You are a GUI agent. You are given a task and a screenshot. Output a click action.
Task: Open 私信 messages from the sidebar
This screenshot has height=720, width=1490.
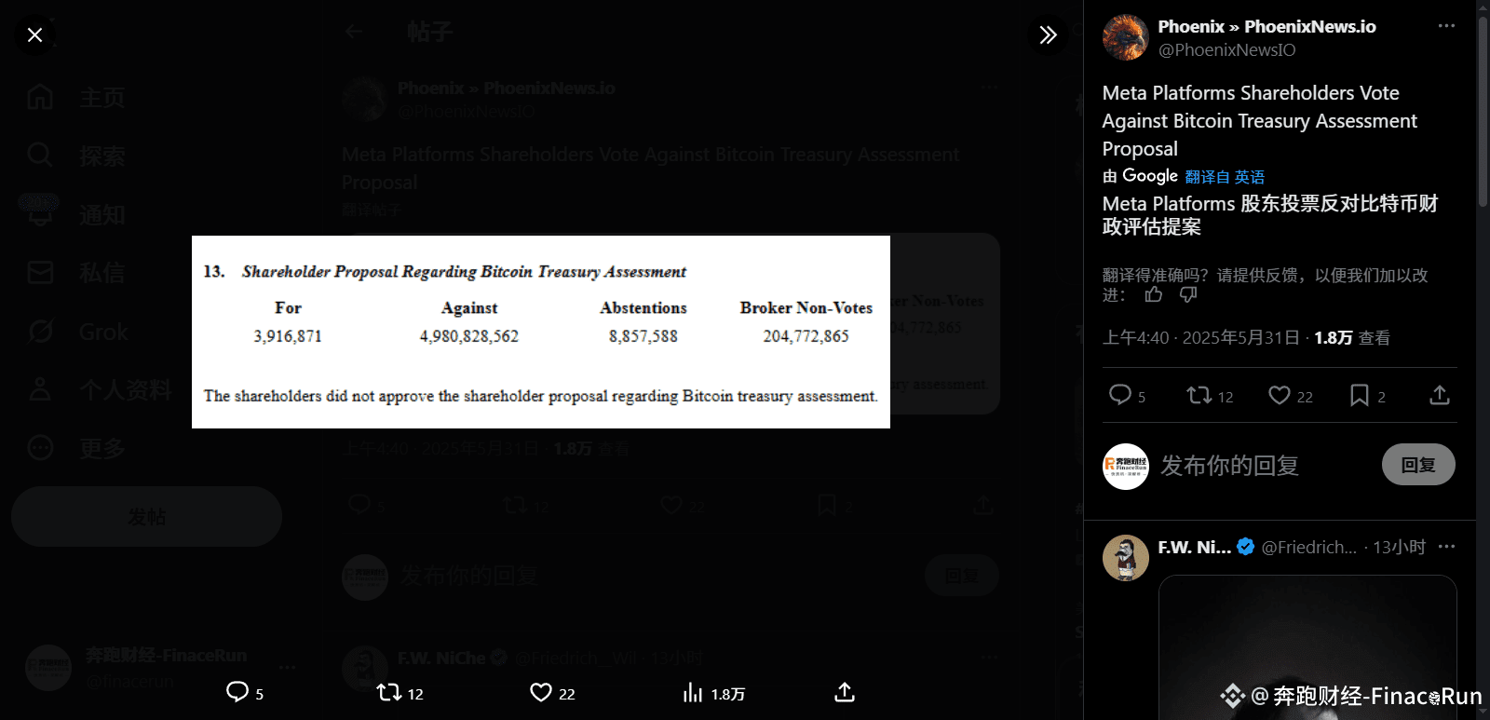[40, 272]
